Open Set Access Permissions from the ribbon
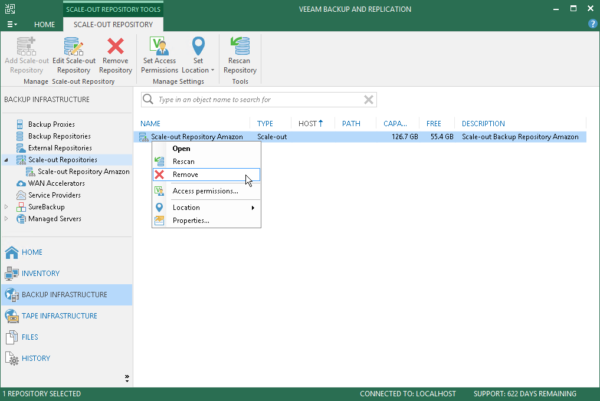The width and height of the screenshot is (600, 401). click(x=159, y=55)
